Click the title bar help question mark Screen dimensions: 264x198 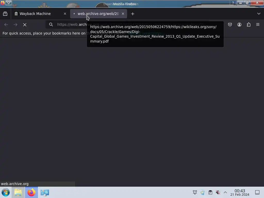233,3
